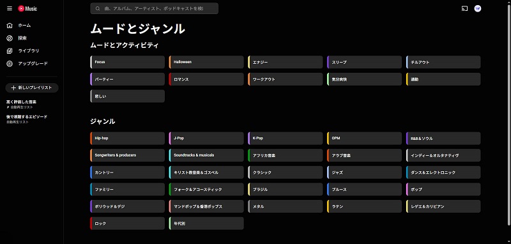Open the ラテン genre tile
This screenshot has width=511, height=244.
tap(364, 206)
